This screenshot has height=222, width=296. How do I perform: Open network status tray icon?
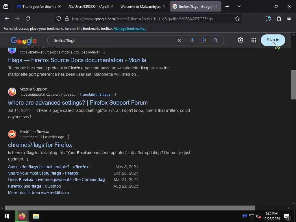pyautogui.click(x=252, y=216)
